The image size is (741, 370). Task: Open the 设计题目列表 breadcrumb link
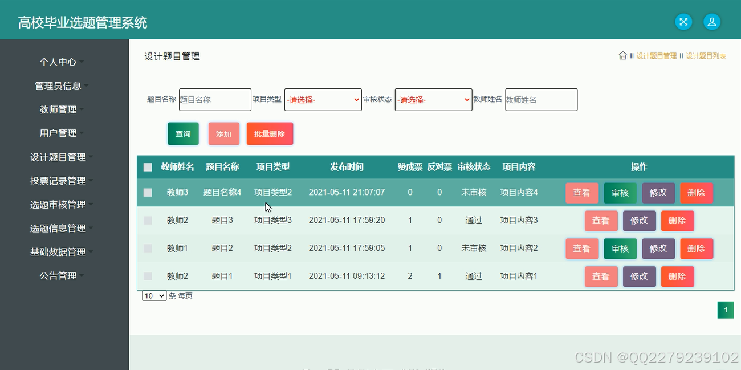click(x=707, y=56)
